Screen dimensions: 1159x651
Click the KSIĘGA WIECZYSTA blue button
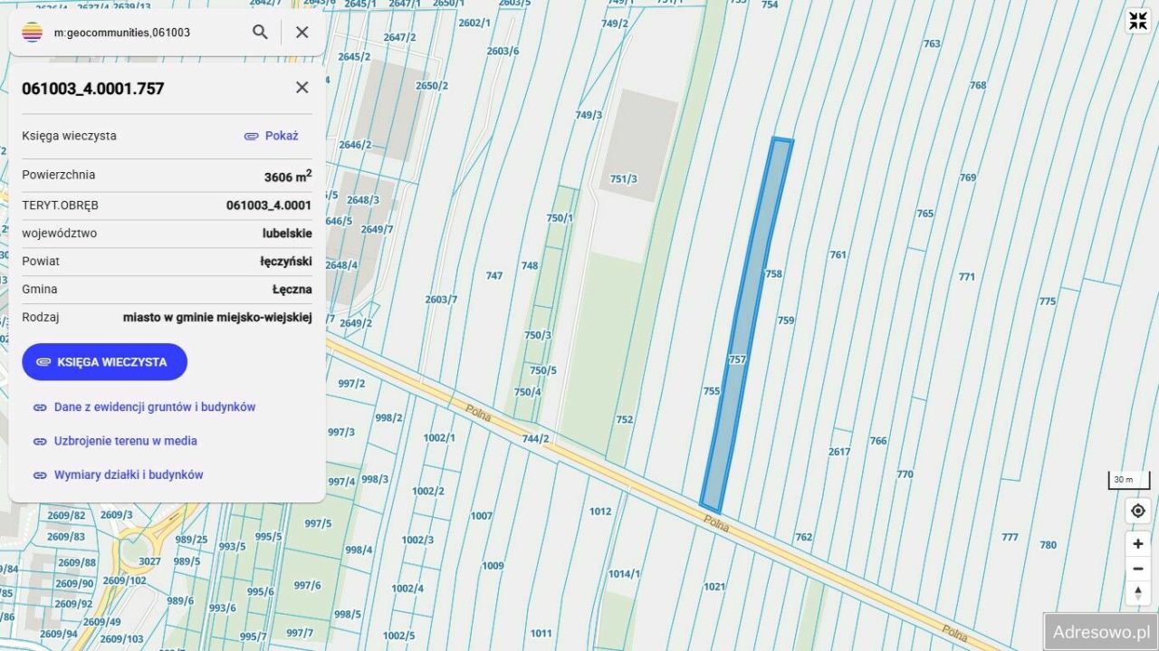pos(104,361)
